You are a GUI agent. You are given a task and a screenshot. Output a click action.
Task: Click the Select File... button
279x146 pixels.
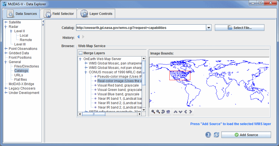(x=239, y=28)
